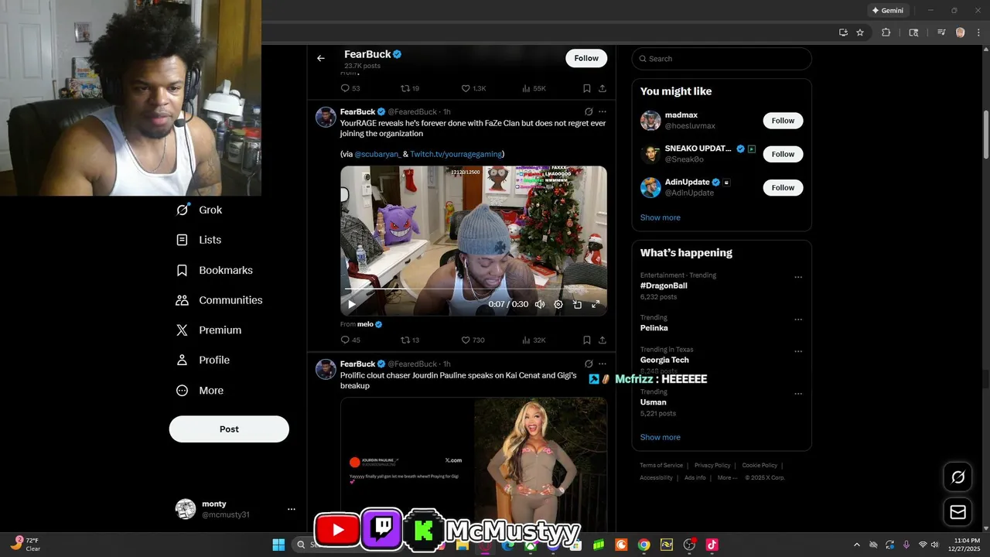This screenshot has height=557, width=990.
Task: Like the post with 1.3K likes
Action: [x=473, y=88]
